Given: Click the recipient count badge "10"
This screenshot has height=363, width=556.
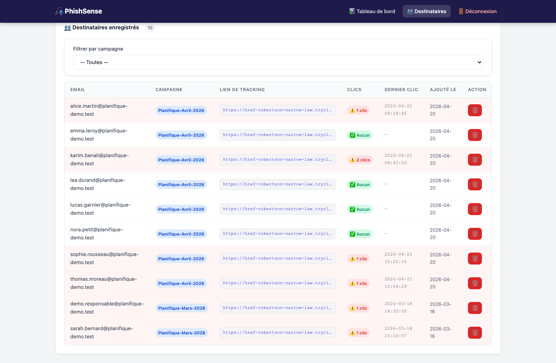Looking at the screenshot, I should pos(150,28).
